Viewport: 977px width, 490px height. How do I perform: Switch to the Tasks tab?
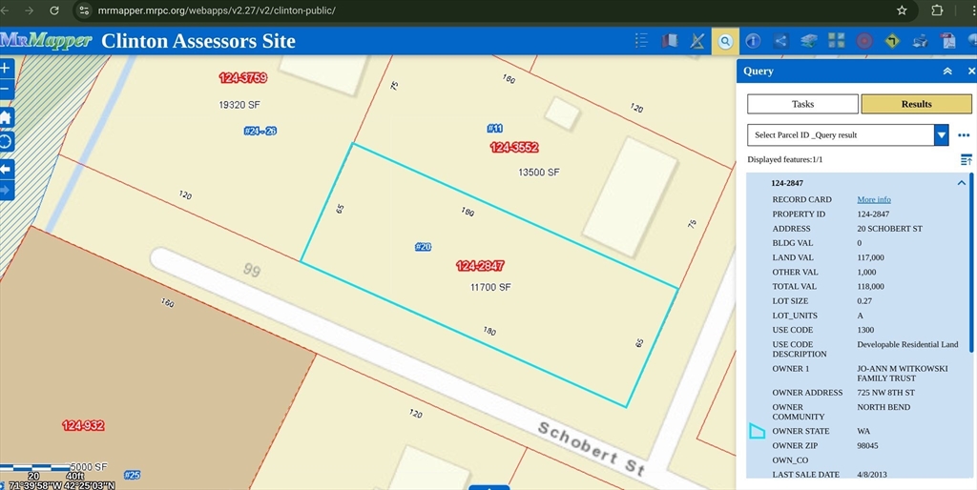click(x=802, y=104)
